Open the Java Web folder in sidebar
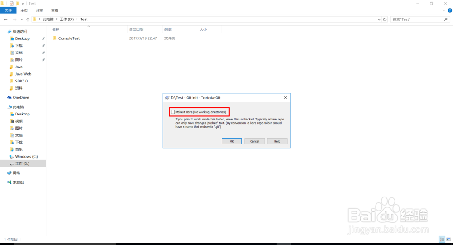 [x=23, y=74]
